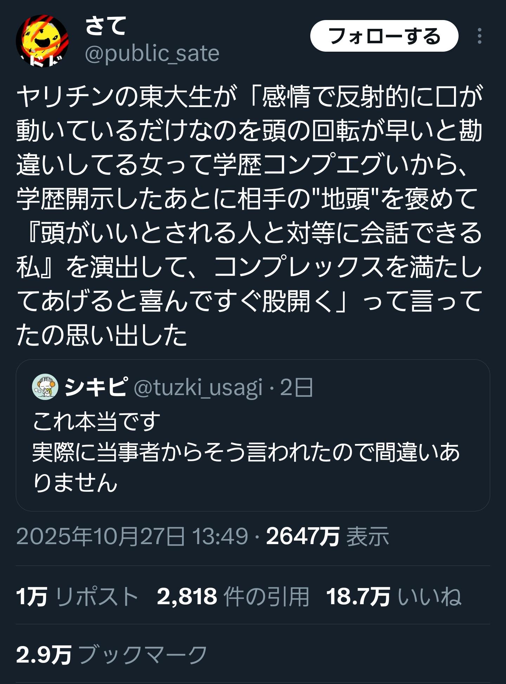Viewport: 506px width, 684px height.
Task: Click the post date 2025年10月27日 13:49
Action: click(x=132, y=536)
